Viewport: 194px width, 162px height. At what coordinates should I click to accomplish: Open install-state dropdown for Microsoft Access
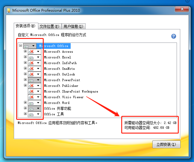coord(34,52)
